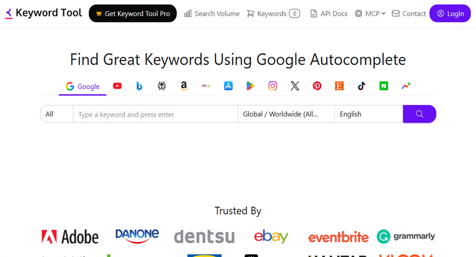Viewport: 476px width, 257px height.
Task: Open the English language dropdown
Action: coord(369,114)
